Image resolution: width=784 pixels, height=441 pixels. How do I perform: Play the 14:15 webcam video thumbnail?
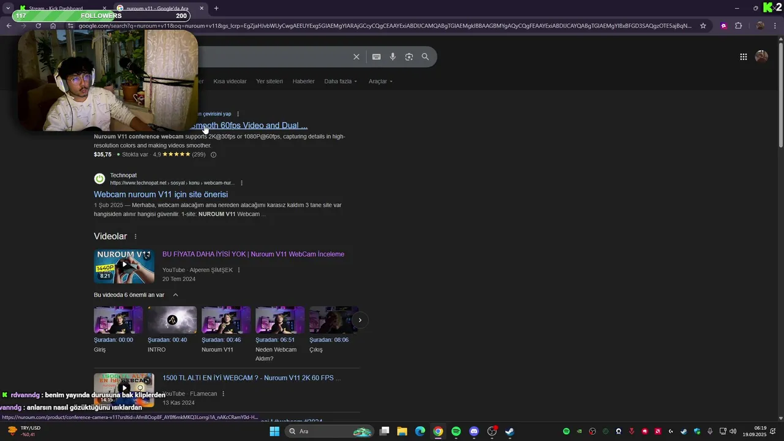tap(124, 390)
